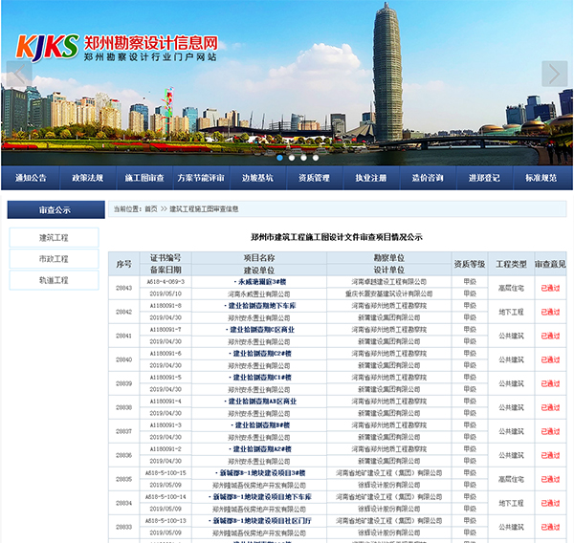Navigate to 执业注册 section
The width and height of the screenshot is (574, 543).
click(371, 178)
